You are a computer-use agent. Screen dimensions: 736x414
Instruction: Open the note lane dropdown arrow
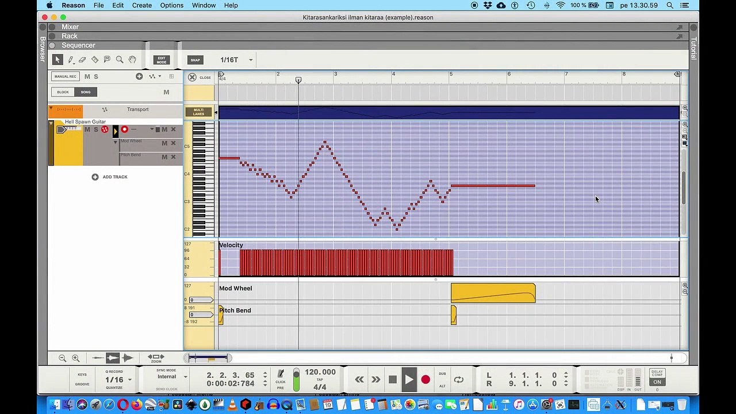pos(152,129)
